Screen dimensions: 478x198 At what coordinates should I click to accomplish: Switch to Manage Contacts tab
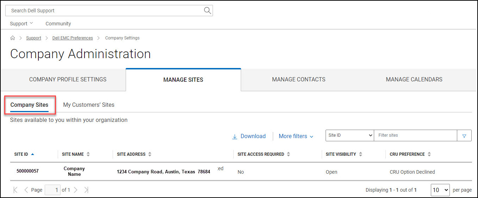click(298, 80)
